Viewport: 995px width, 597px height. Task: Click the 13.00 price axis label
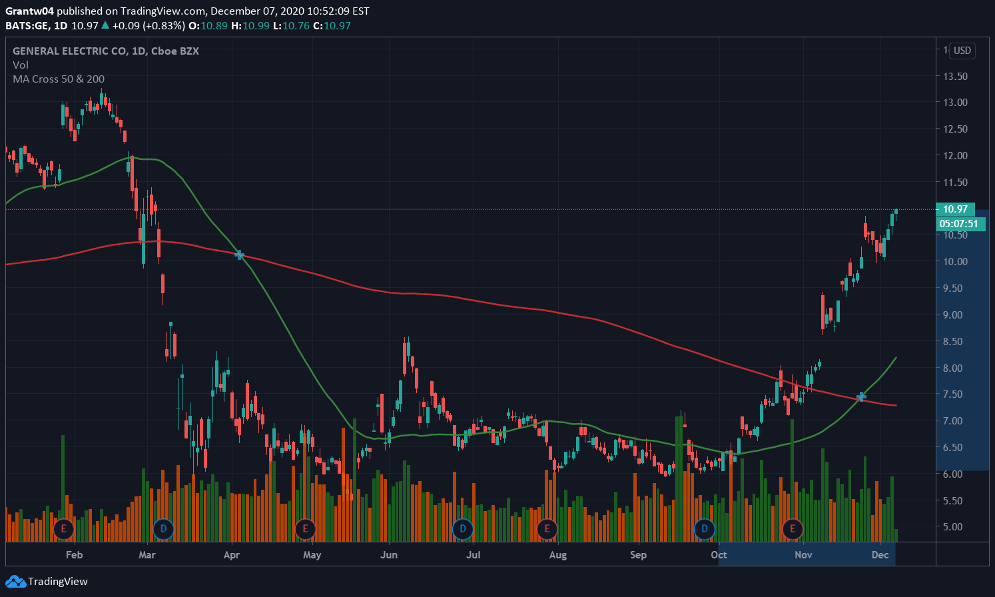956,103
